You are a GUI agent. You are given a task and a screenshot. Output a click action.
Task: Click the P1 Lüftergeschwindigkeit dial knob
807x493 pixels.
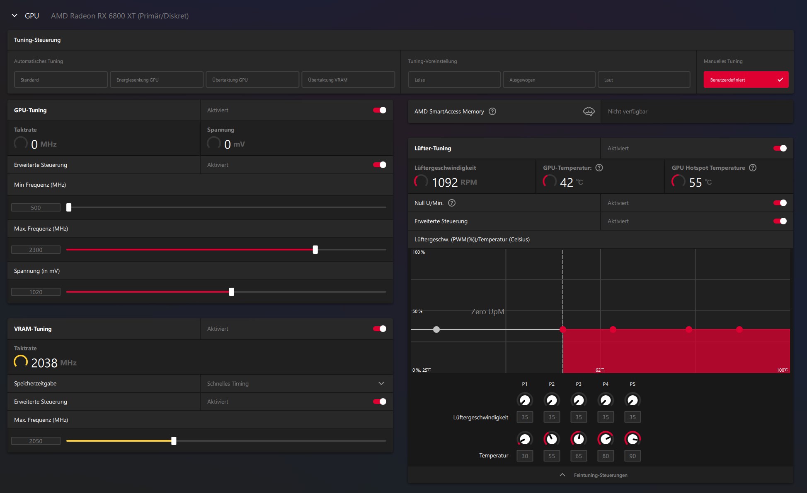point(525,400)
